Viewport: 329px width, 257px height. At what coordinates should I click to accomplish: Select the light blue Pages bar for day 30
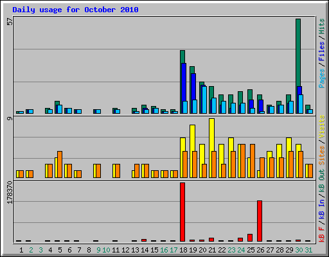tap(301, 104)
